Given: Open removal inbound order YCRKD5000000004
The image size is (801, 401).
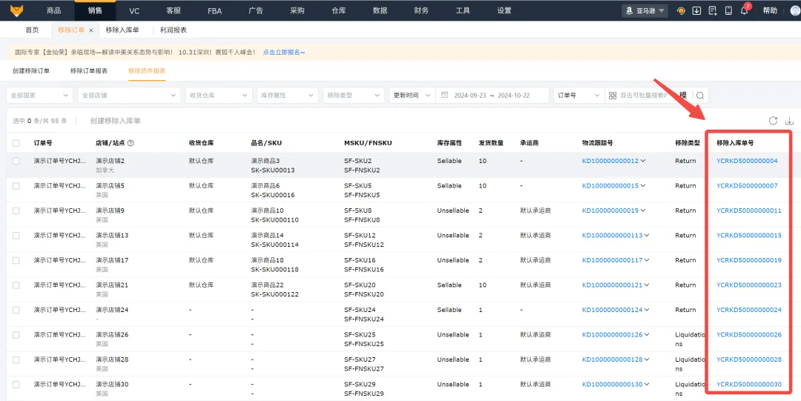Looking at the screenshot, I should pyautogui.click(x=747, y=161).
